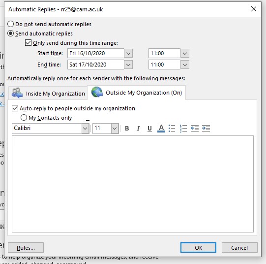
Task: Uncheck Only send during this time range
Action: point(28,43)
